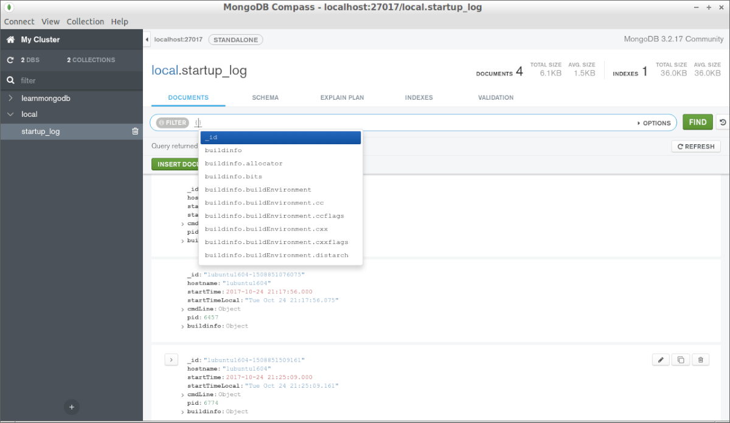Collapse the sidebar with the arrow icon

pos(147,40)
